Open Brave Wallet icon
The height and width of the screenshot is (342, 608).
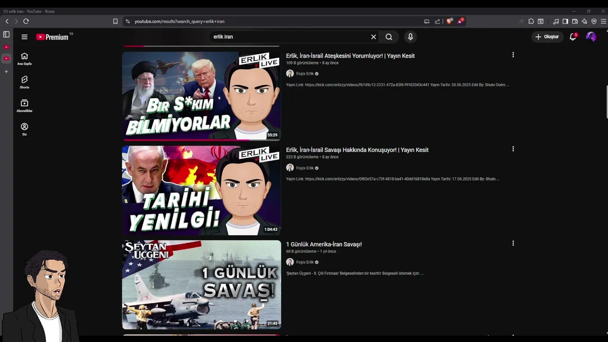pyautogui.click(x=575, y=21)
